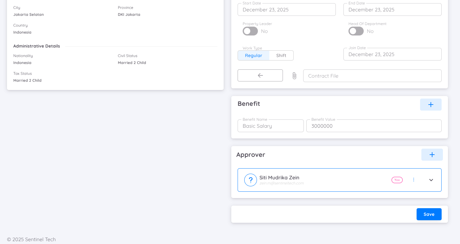This screenshot has width=460, height=244.
Task: Click the Benefit Value input field
Action: pyautogui.click(x=374, y=126)
